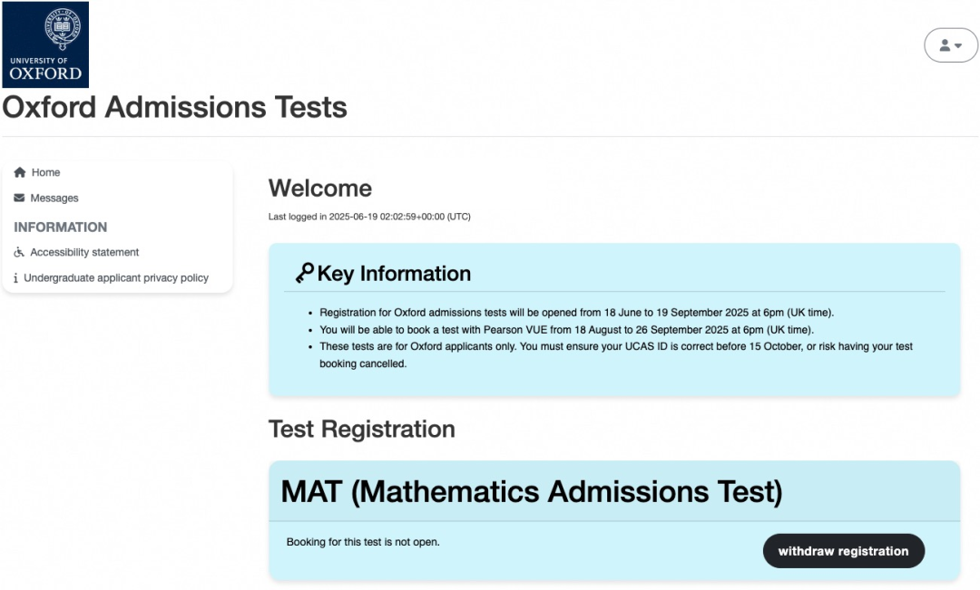
Task: Click the Welcome heading
Action: pos(320,189)
